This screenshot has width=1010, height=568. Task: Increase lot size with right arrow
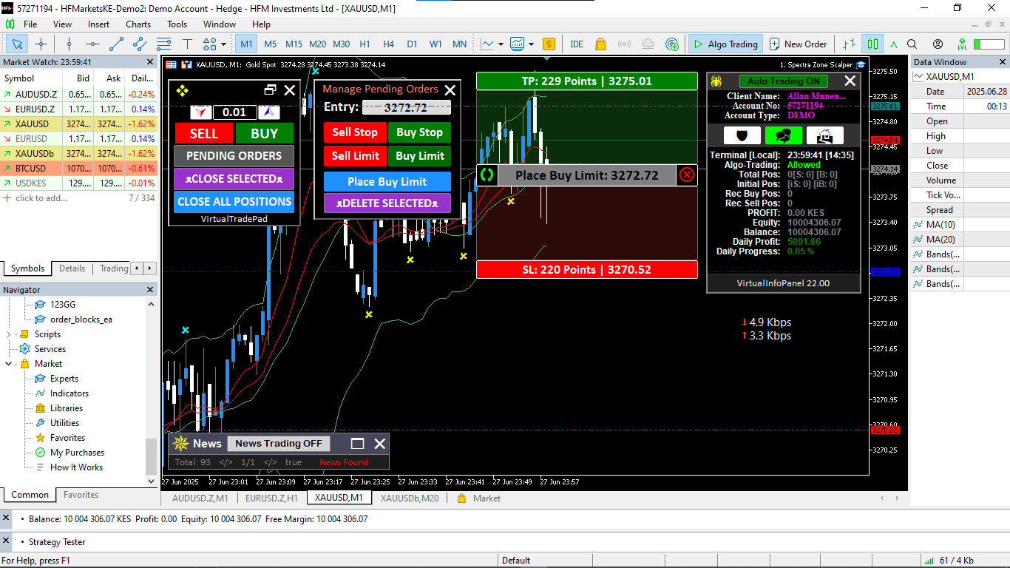coord(268,112)
